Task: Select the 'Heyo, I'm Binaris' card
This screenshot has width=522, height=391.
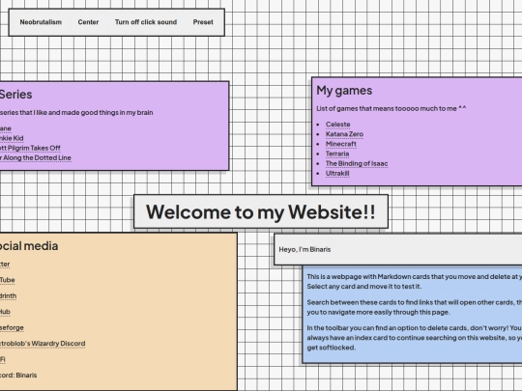Action: 398,249
